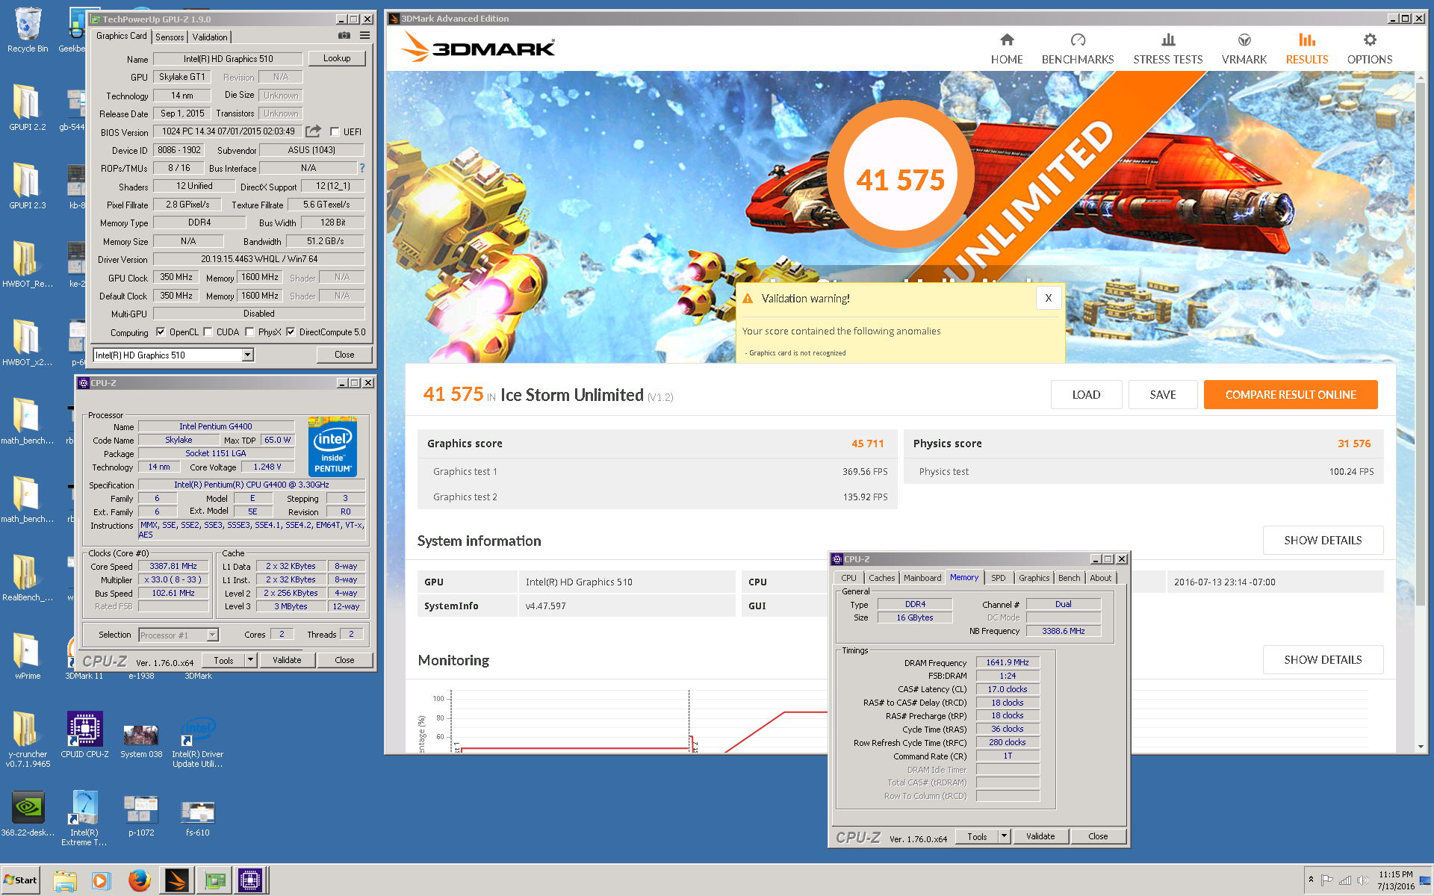The width and height of the screenshot is (1434, 896).
Task: Open GPU selection dropdown in GPU-Z
Action: 247,355
